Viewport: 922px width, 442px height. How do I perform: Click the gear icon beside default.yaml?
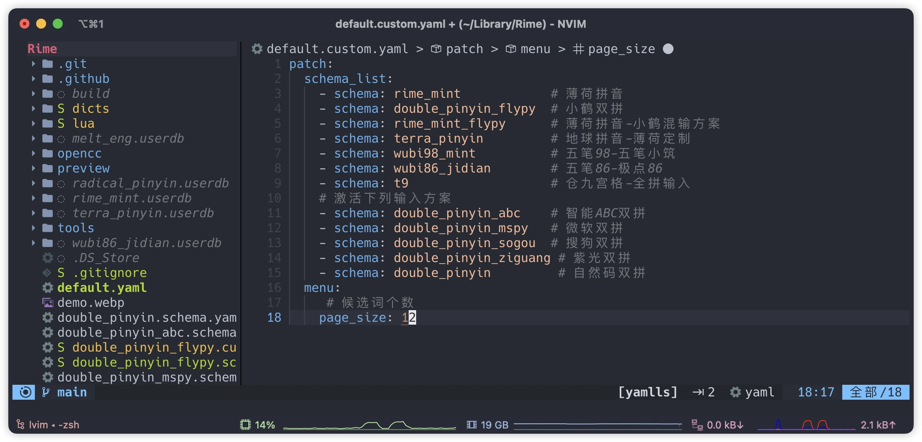coord(48,288)
